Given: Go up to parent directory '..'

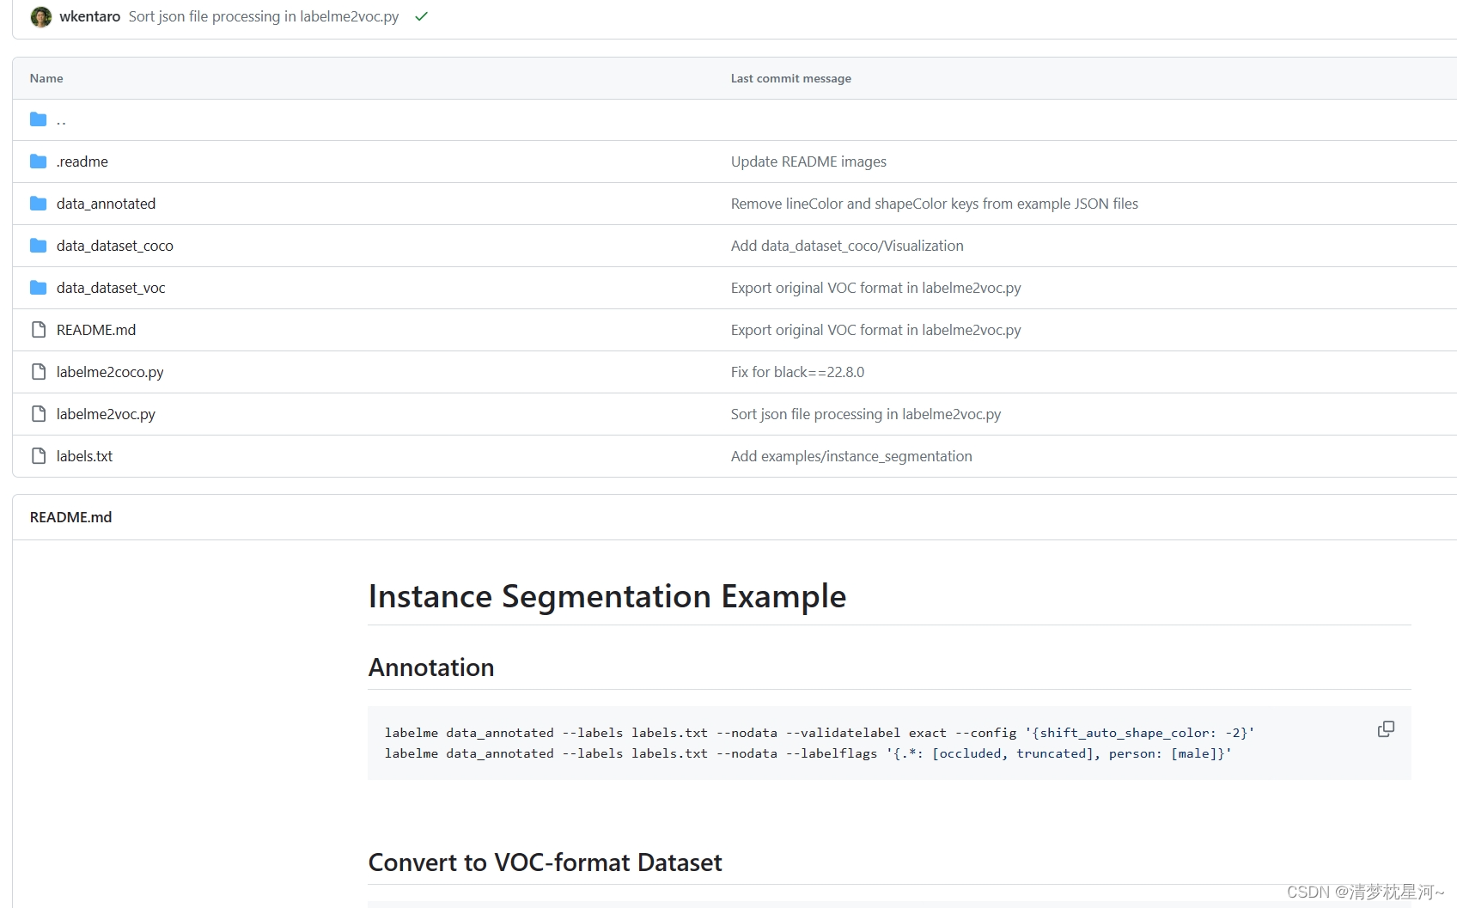Looking at the screenshot, I should 61,120.
